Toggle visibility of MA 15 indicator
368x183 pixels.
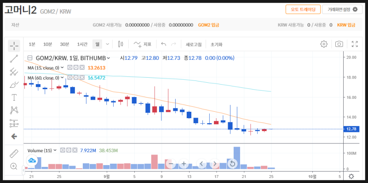tap(70, 68)
